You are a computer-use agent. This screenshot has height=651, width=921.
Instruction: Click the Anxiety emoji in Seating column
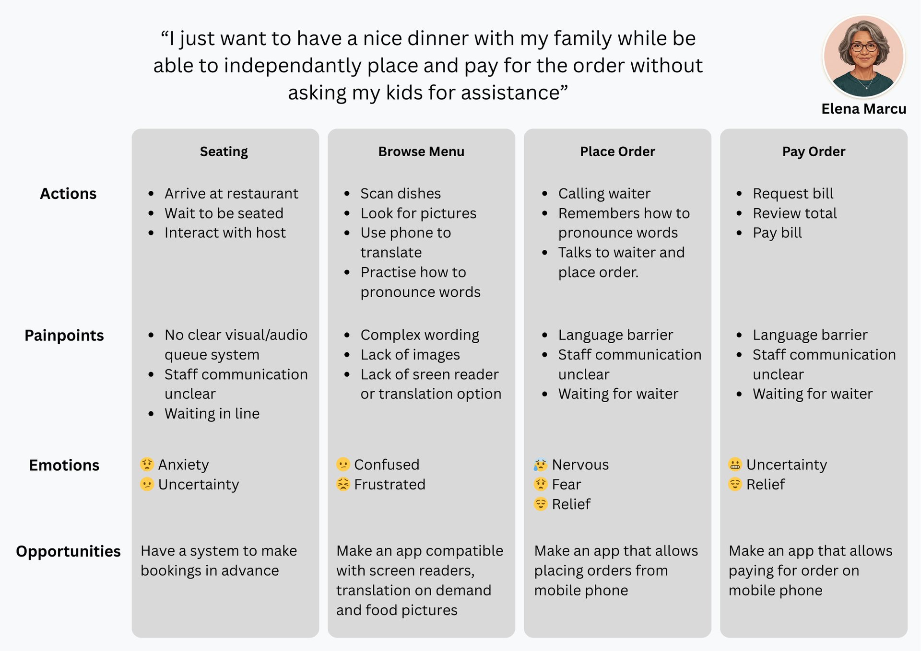[147, 464]
